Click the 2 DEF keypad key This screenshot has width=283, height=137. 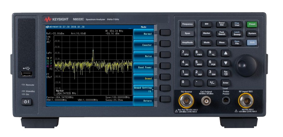coord(198,73)
